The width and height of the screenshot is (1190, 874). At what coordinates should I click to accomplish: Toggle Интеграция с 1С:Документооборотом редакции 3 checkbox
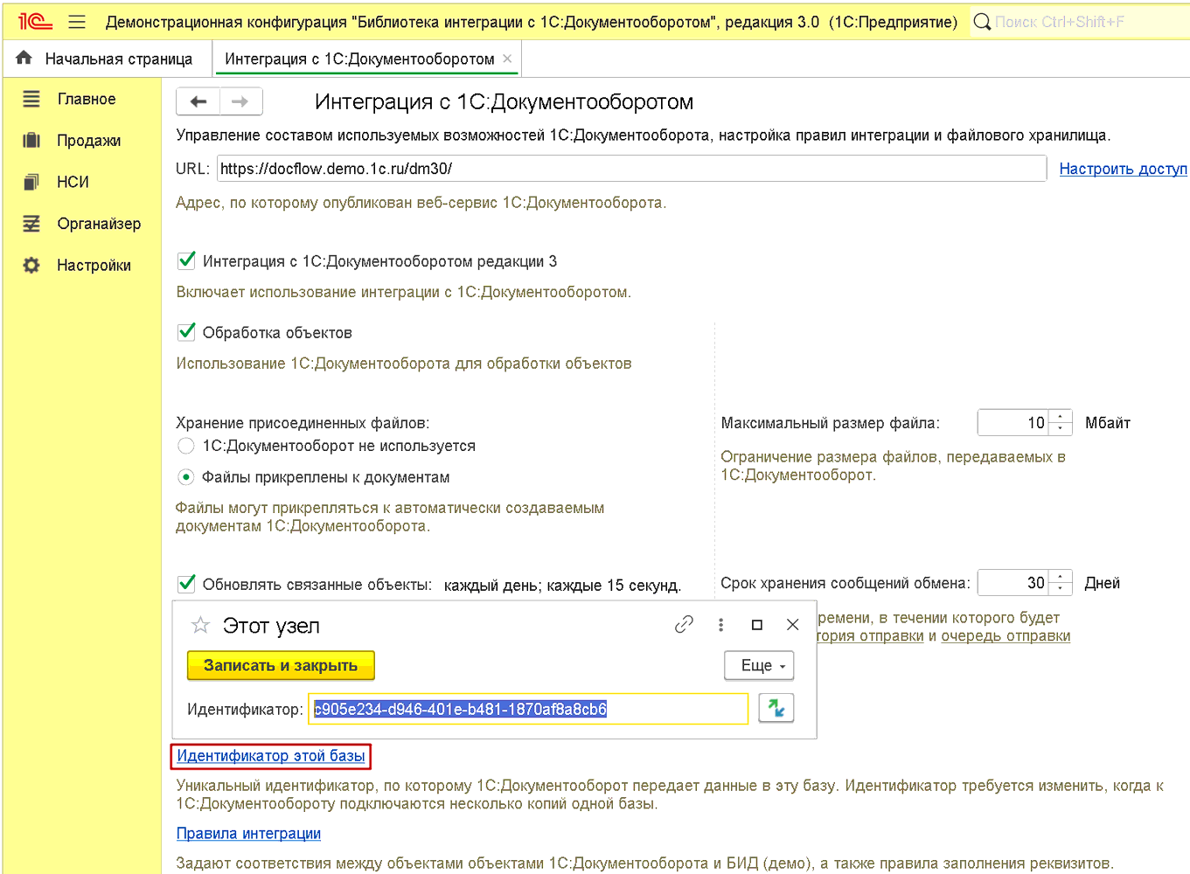pos(186,260)
